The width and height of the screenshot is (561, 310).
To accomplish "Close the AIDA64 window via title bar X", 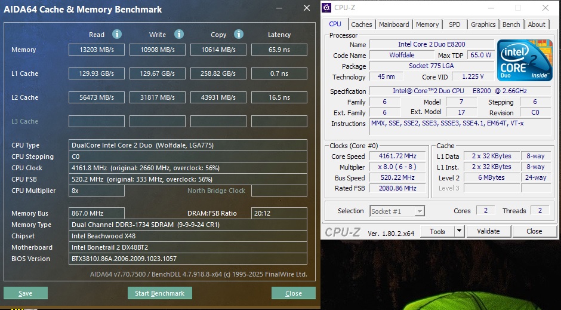I will point(307,8).
